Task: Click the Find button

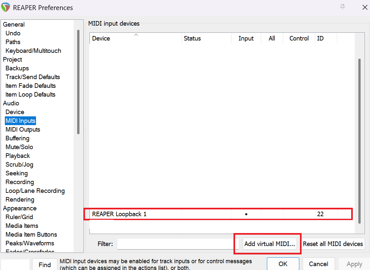Action: pos(45,264)
